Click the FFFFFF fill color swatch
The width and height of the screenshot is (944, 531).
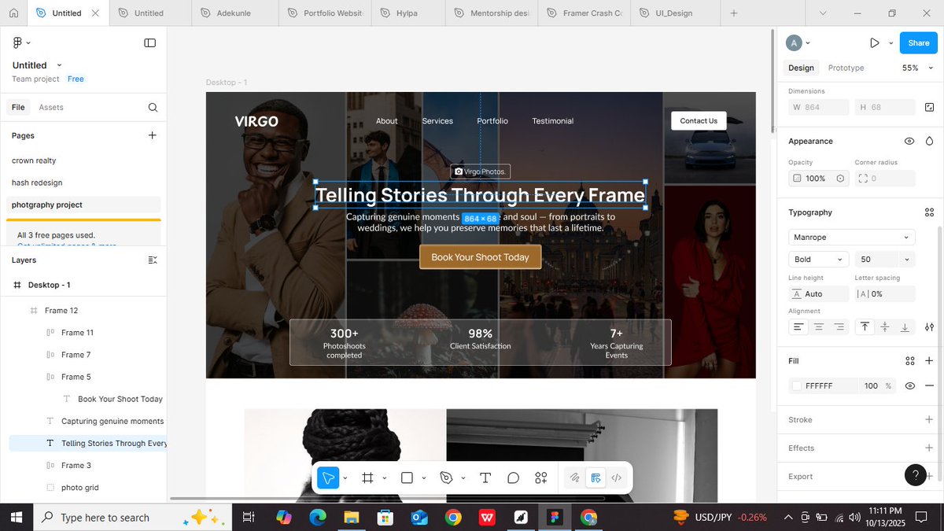click(797, 386)
